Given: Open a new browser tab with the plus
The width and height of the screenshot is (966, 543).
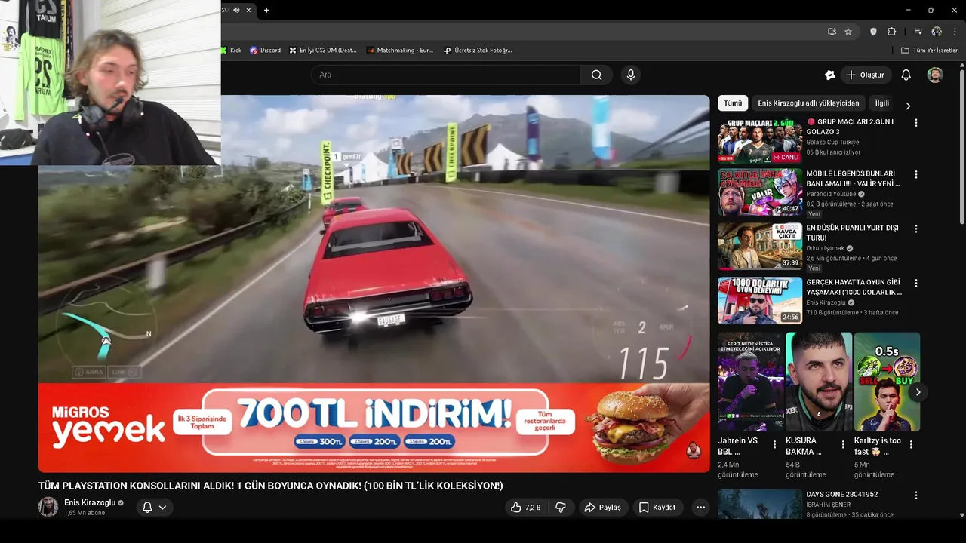Looking at the screenshot, I should point(266,10).
